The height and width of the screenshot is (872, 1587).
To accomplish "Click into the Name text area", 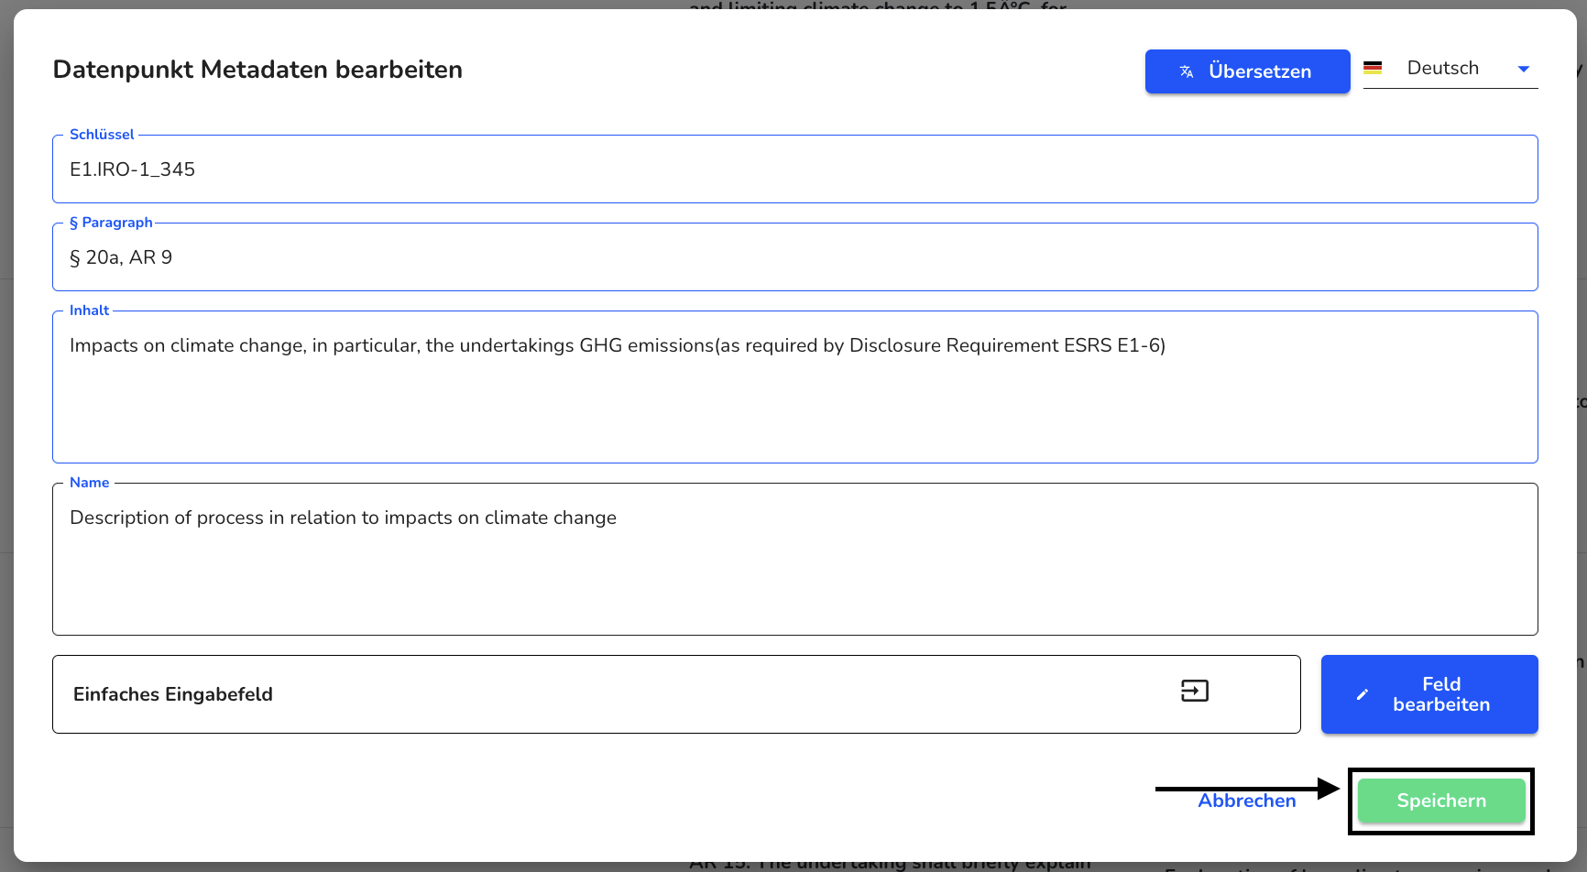I will click(x=795, y=560).
